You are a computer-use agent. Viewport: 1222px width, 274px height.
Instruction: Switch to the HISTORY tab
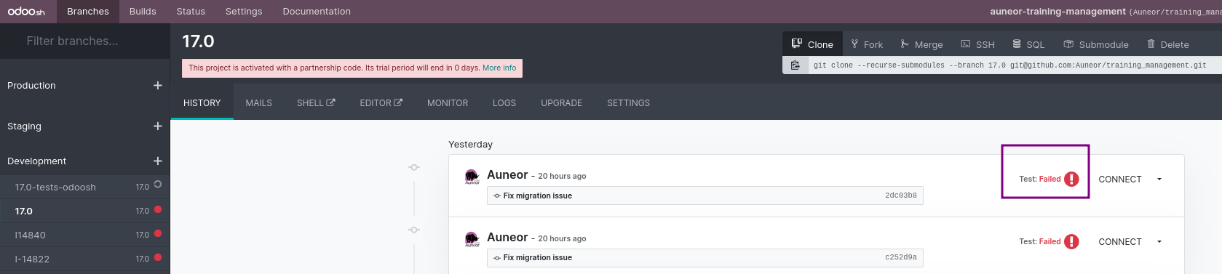(x=202, y=103)
